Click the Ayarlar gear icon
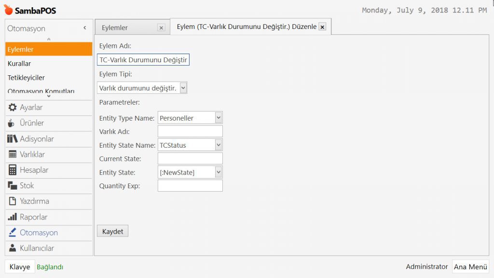Image resolution: width=494 pixels, height=278 pixels. click(x=13, y=108)
